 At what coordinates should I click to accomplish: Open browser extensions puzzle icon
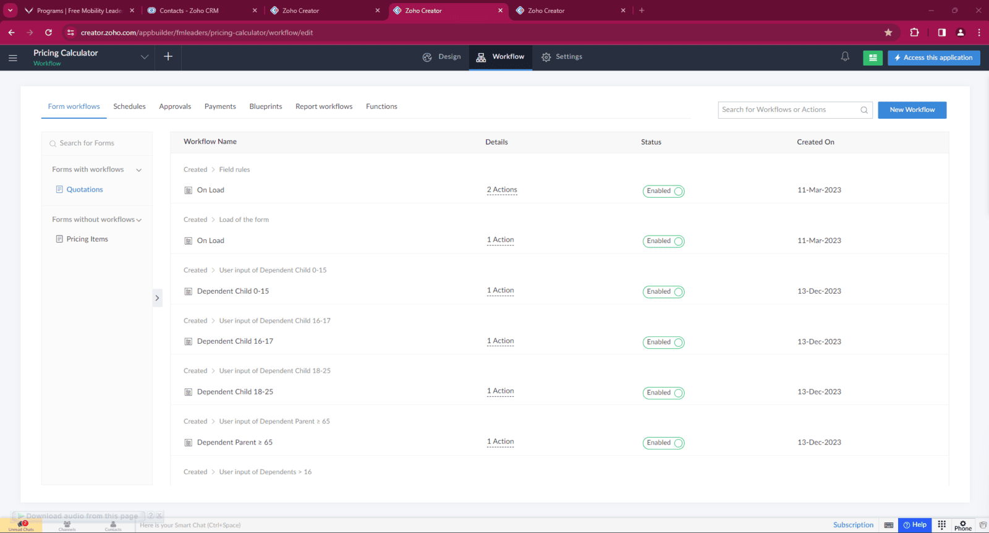[x=914, y=33]
